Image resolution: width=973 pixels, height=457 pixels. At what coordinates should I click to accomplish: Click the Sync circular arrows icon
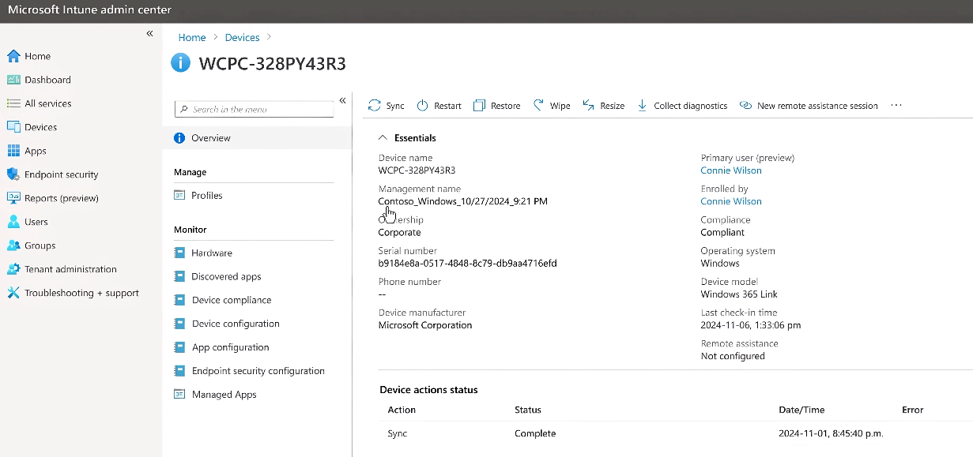(x=375, y=106)
